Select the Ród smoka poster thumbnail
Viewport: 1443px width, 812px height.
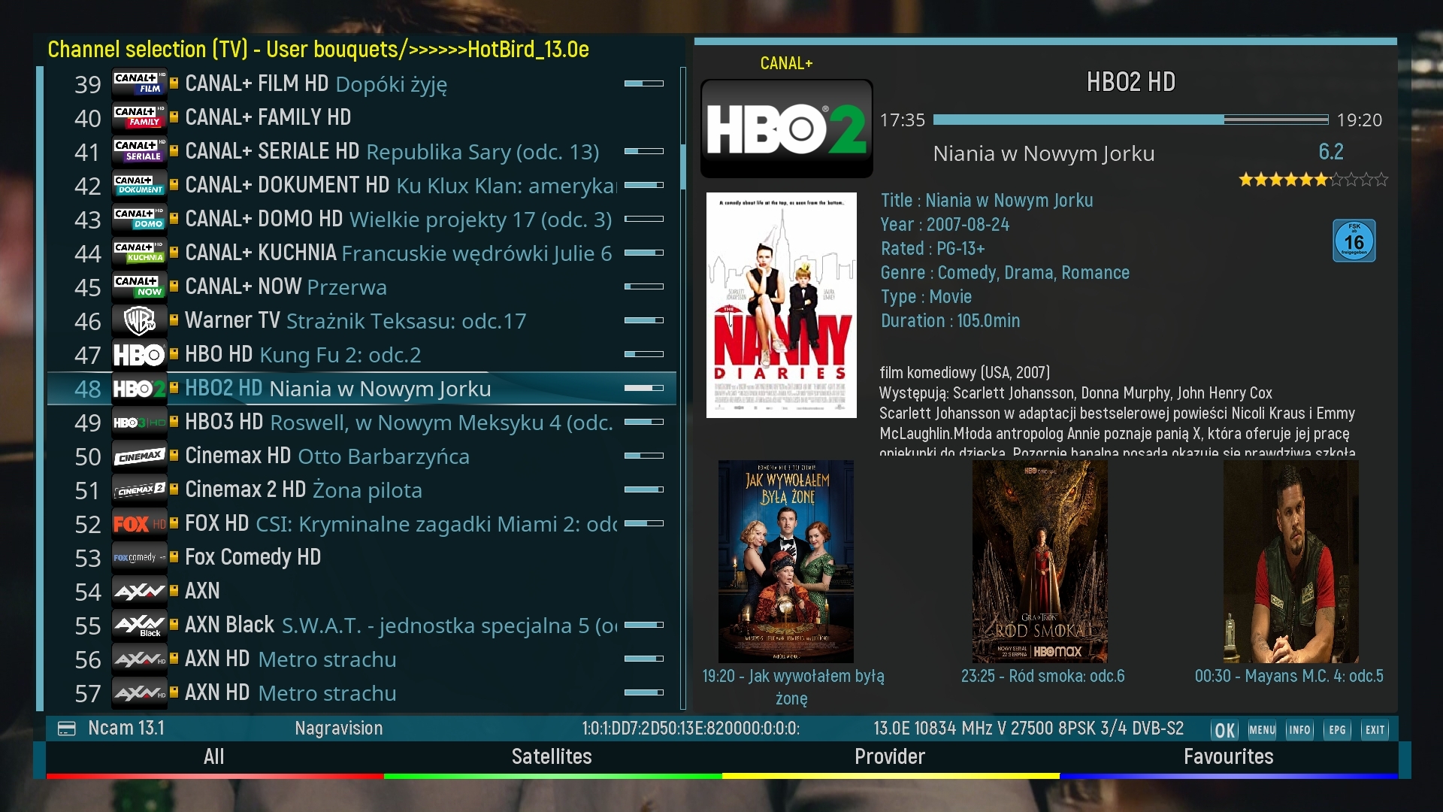tap(1040, 562)
